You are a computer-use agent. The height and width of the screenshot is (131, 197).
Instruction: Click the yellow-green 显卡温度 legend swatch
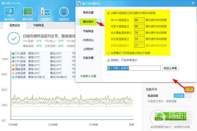(x=13, y=65)
